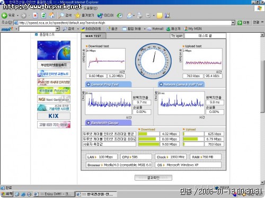Expand the address bar dropdown arrow
The height and width of the screenshot is (198, 265).
tap(233, 23)
